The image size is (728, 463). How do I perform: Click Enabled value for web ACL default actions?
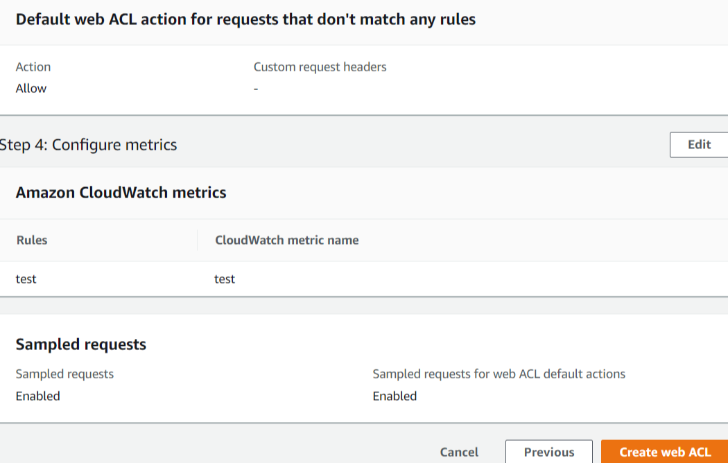(x=395, y=396)
